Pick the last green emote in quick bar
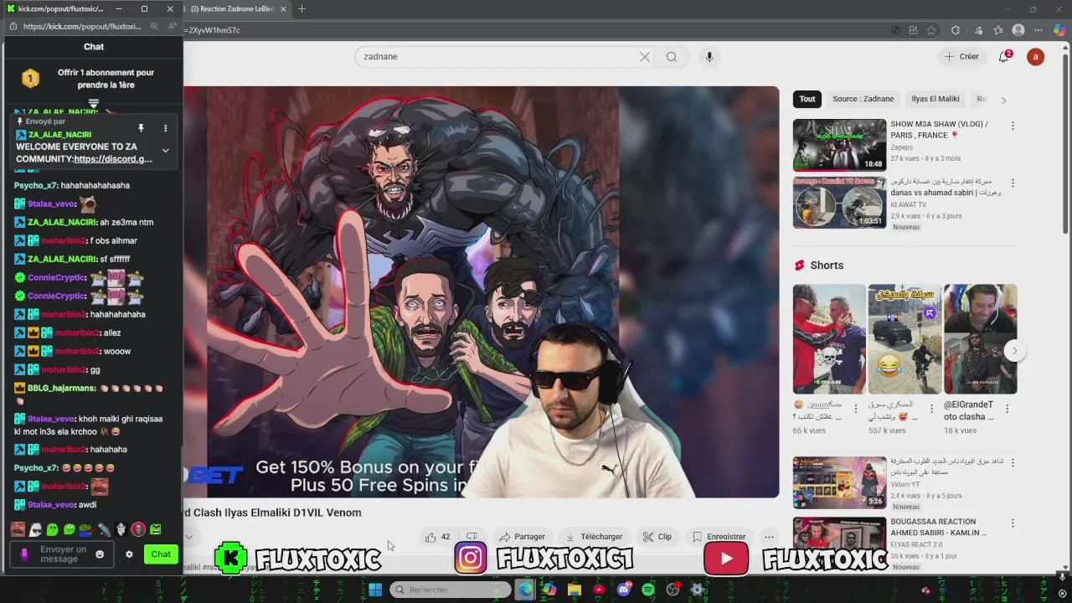Screen dimensions: 1072x603 [155, 529]
